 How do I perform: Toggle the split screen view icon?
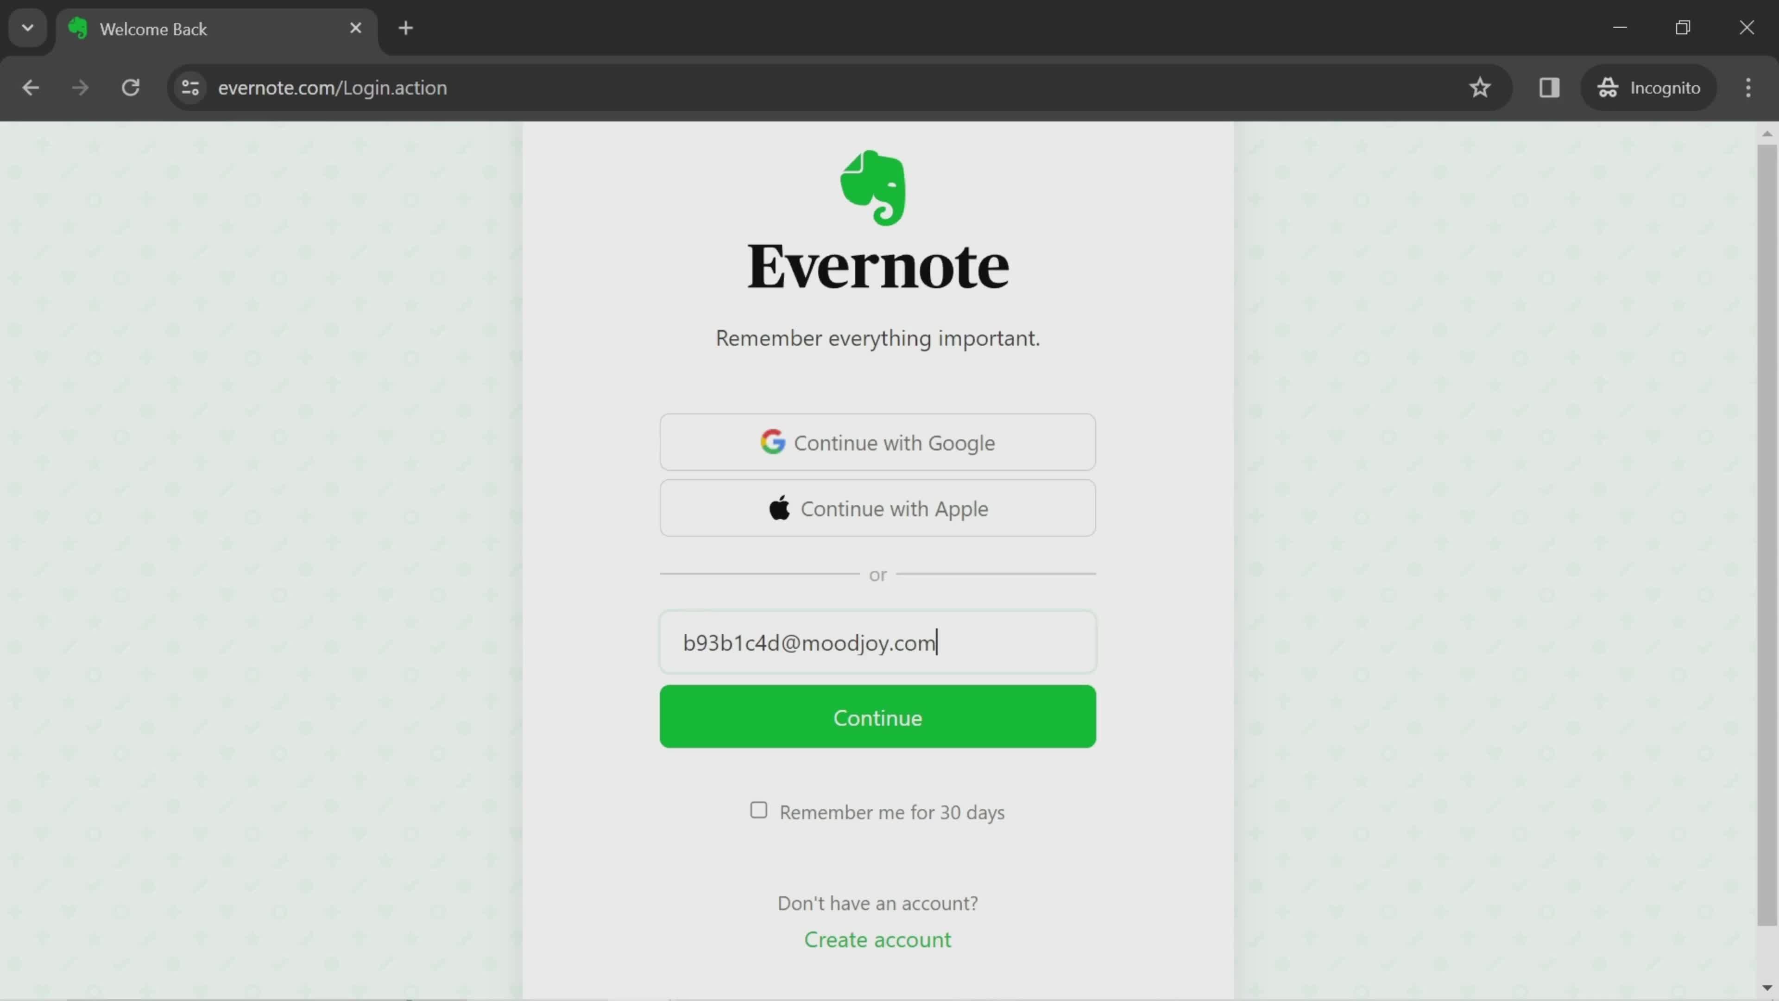point(1549,87)
